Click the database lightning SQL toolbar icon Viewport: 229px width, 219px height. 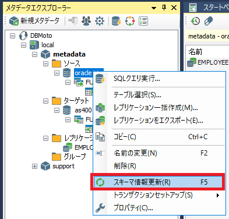117,21
